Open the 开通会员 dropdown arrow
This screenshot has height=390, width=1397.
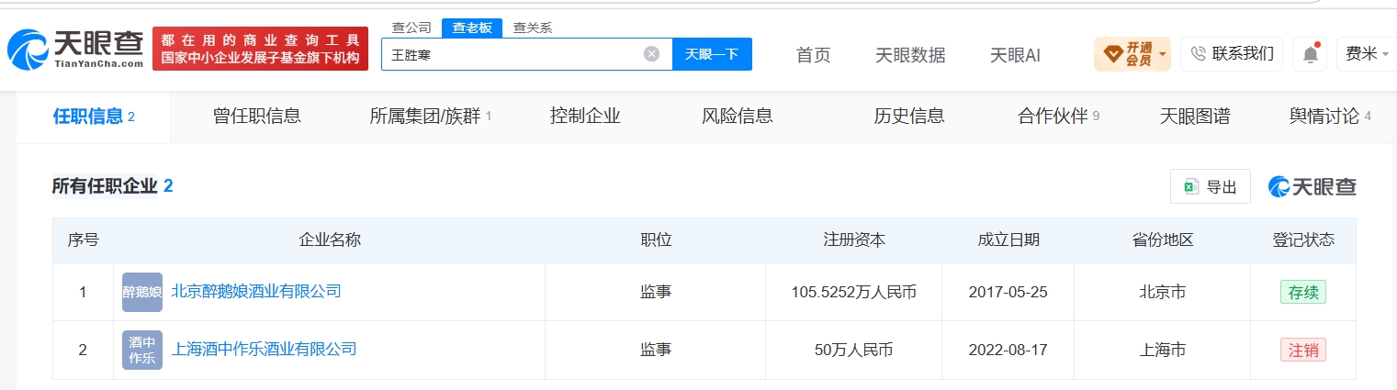pyautogui.click(x=1163, y=54)
